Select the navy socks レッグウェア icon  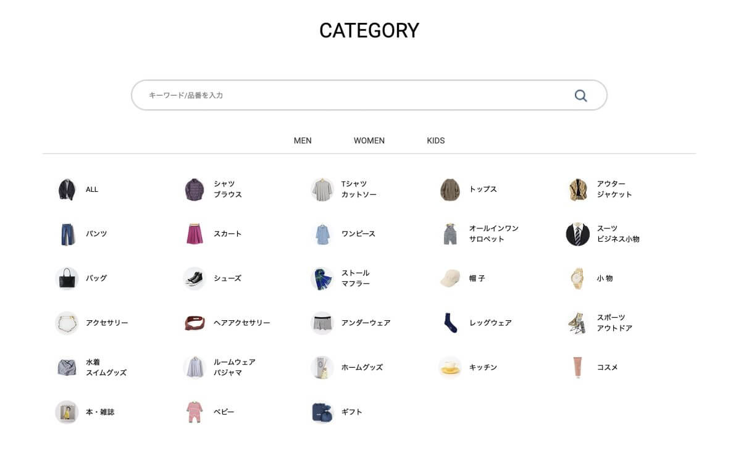[x=450, y=323]
